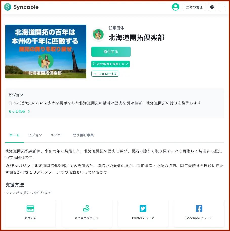Click the 団体の管理 button
Screen dimensions: 230x231
coord(194,7)
